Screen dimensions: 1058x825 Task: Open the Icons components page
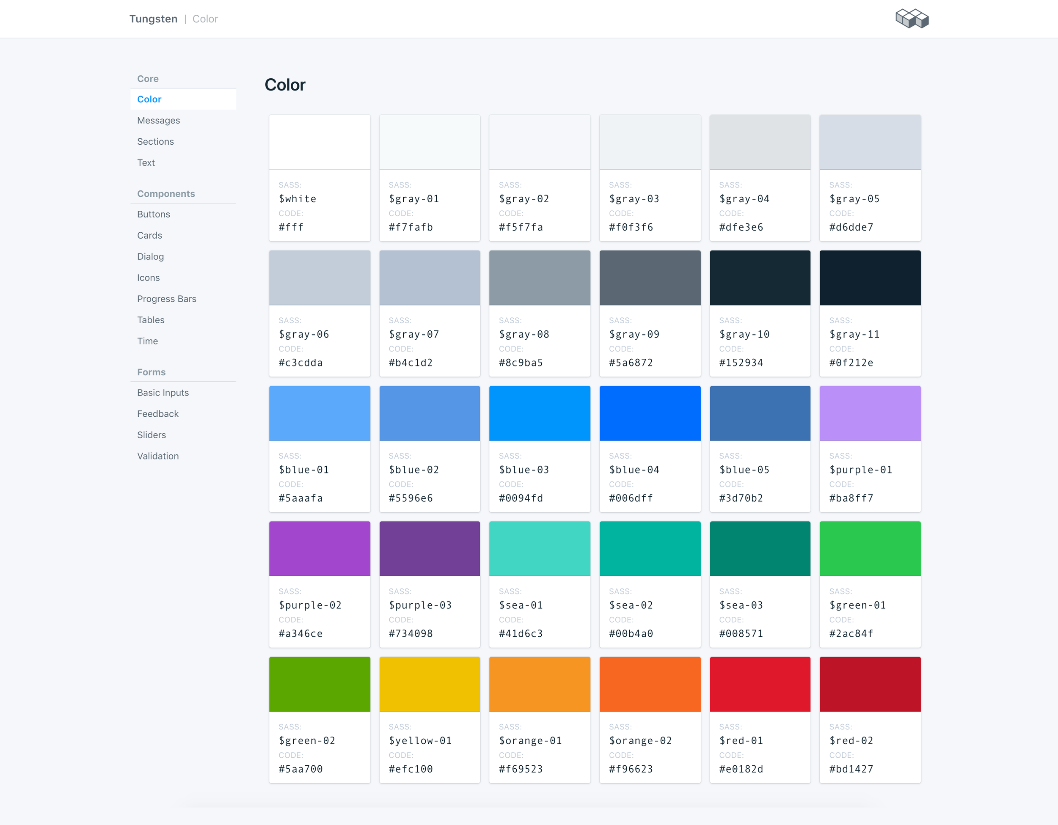tap(148, 278)
